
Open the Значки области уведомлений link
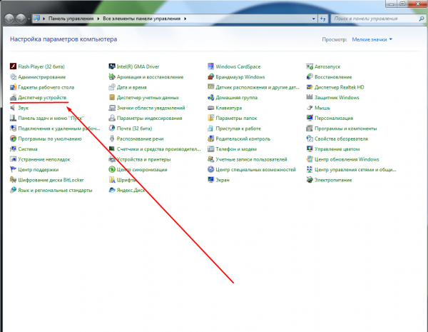[x=151, y=108]
